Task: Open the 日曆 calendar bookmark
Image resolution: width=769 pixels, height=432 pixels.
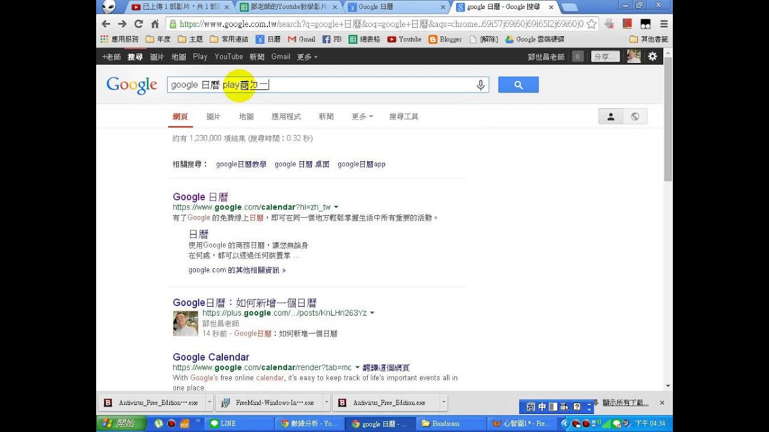Action: click(268, 39)
